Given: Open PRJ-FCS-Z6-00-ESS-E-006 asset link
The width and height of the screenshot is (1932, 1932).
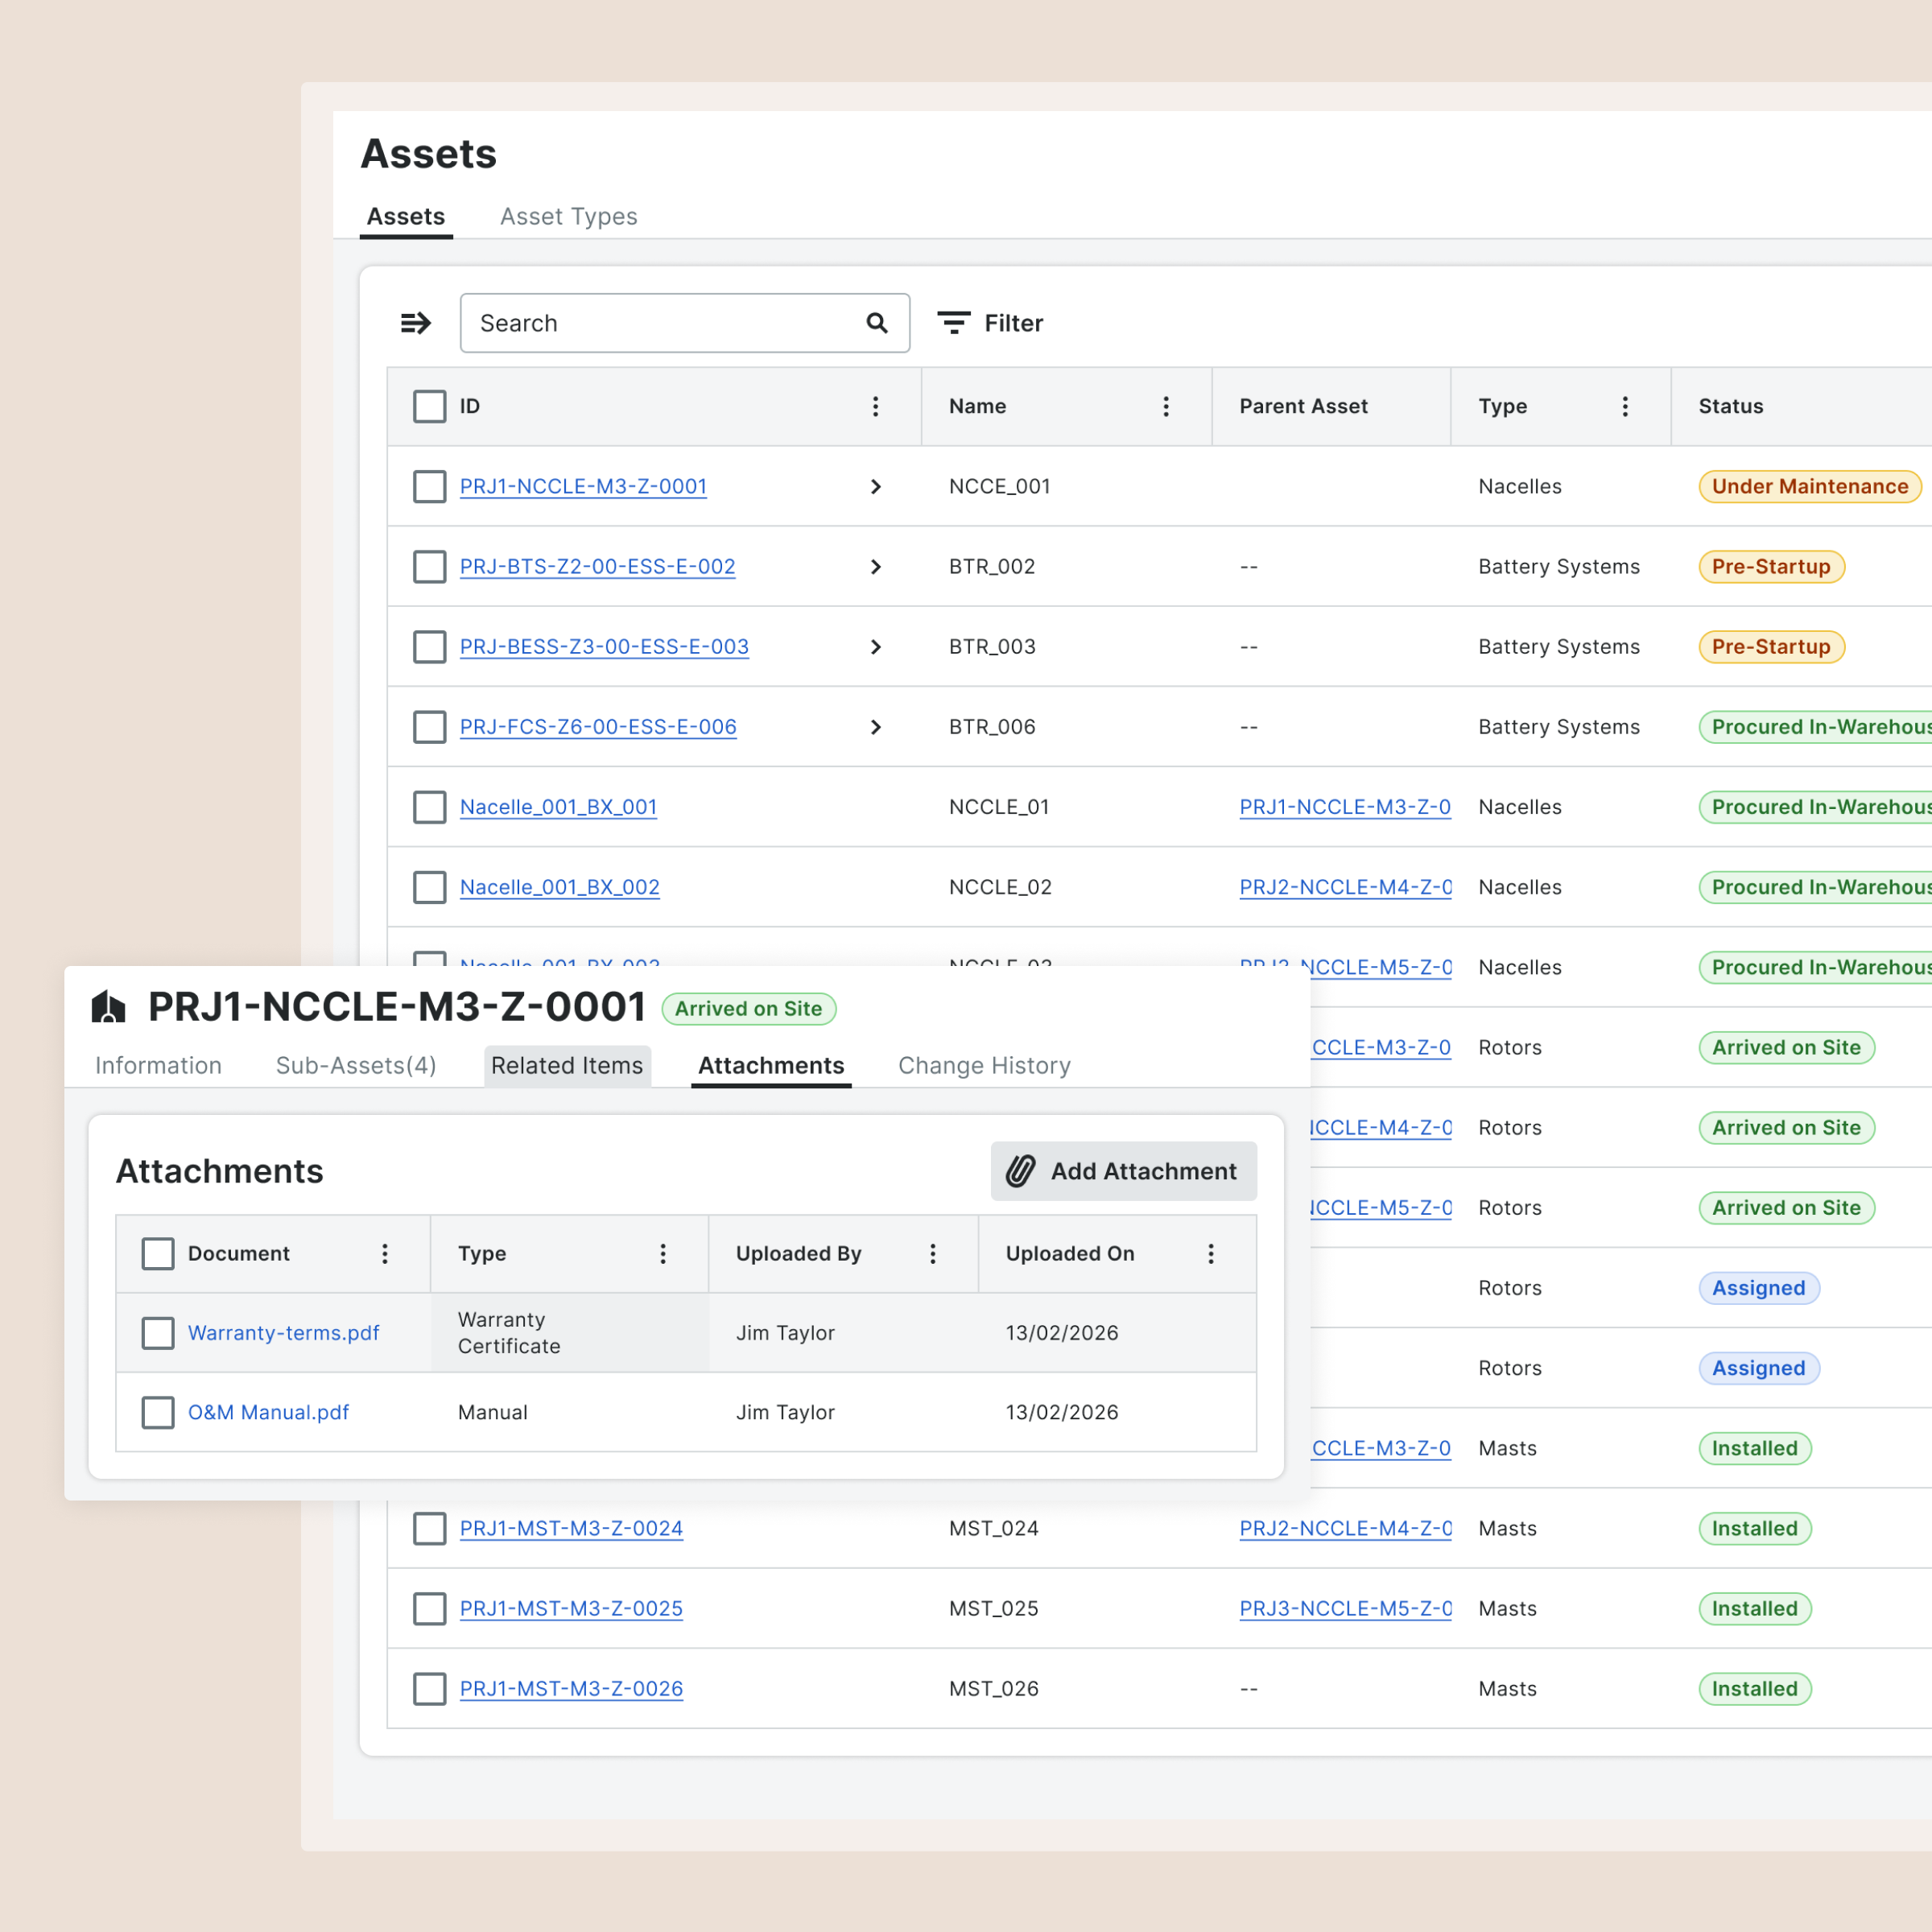Looking at the screenshot, I should point(598,727).
